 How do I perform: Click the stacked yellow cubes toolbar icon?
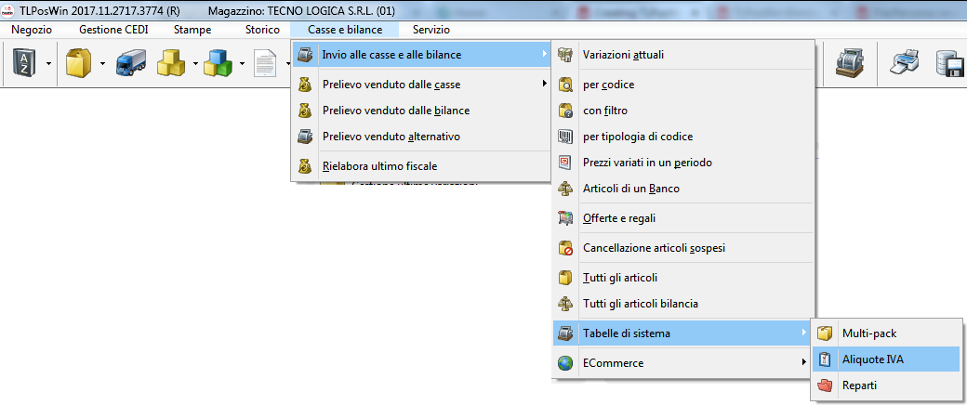pos(171,64)
